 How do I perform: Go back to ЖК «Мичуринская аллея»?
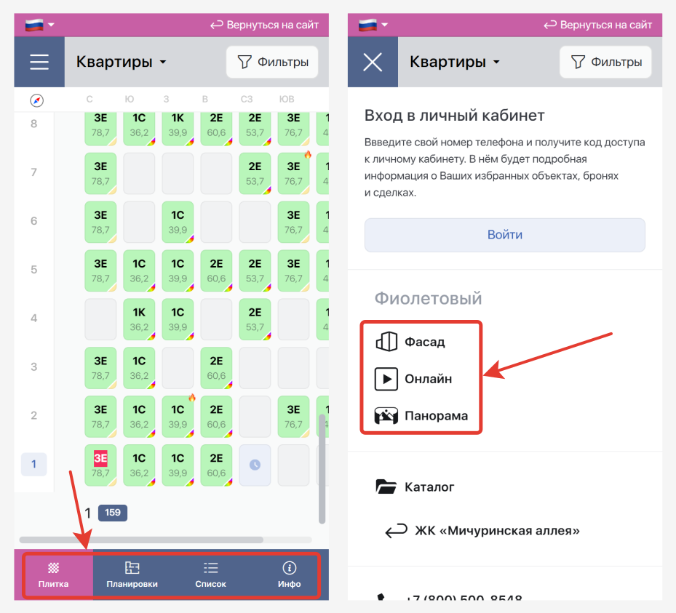(x=482, y=531)
